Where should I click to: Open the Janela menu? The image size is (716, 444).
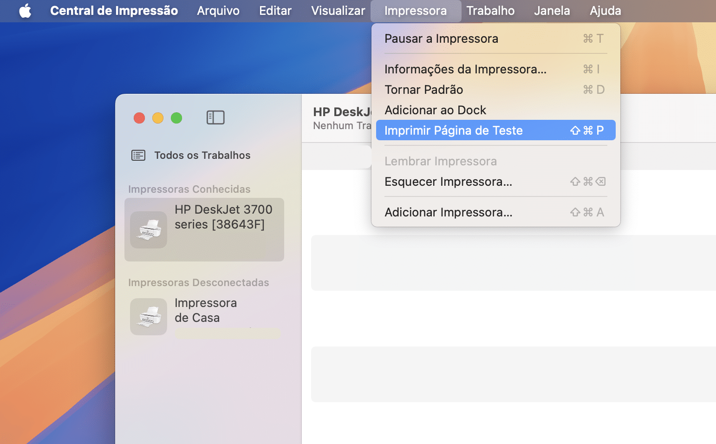pos(552,11)
